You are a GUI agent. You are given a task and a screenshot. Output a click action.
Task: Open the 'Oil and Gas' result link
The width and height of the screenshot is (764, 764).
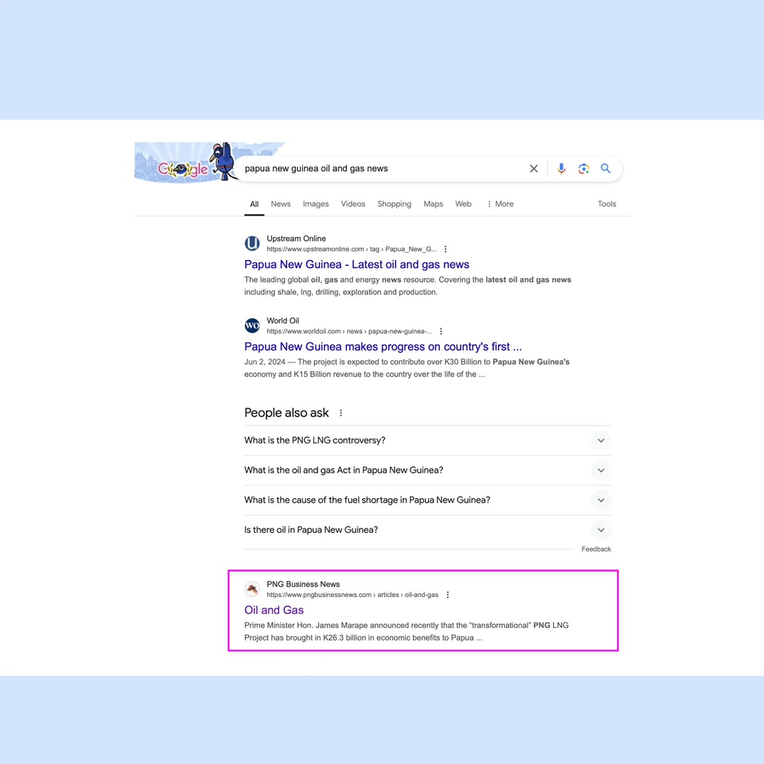(274, 610)
